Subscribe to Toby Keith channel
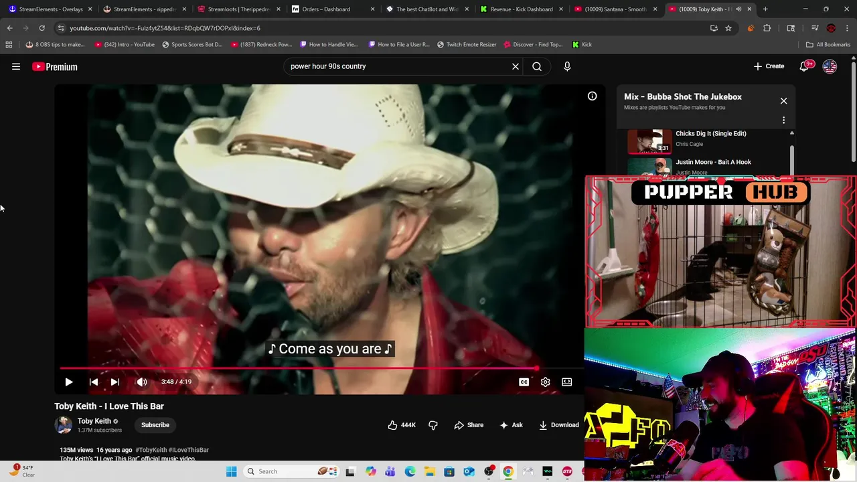This screenshot has width=857, height=482. tap(155, 425)
